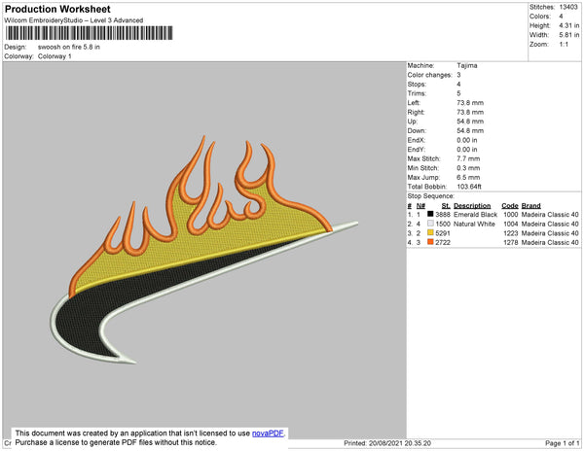Screen dimensions: 584x451
Task: Click the Total Bobbin value '103.64ft'
Action: point(469,187)
